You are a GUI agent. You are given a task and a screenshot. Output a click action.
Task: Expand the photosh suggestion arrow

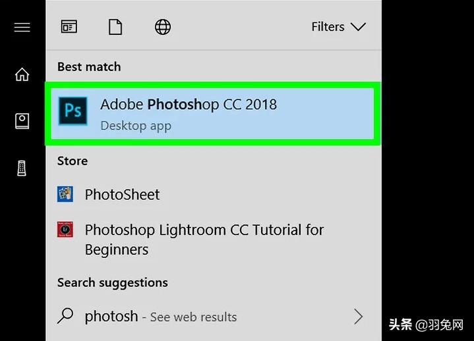click(359, 317)
